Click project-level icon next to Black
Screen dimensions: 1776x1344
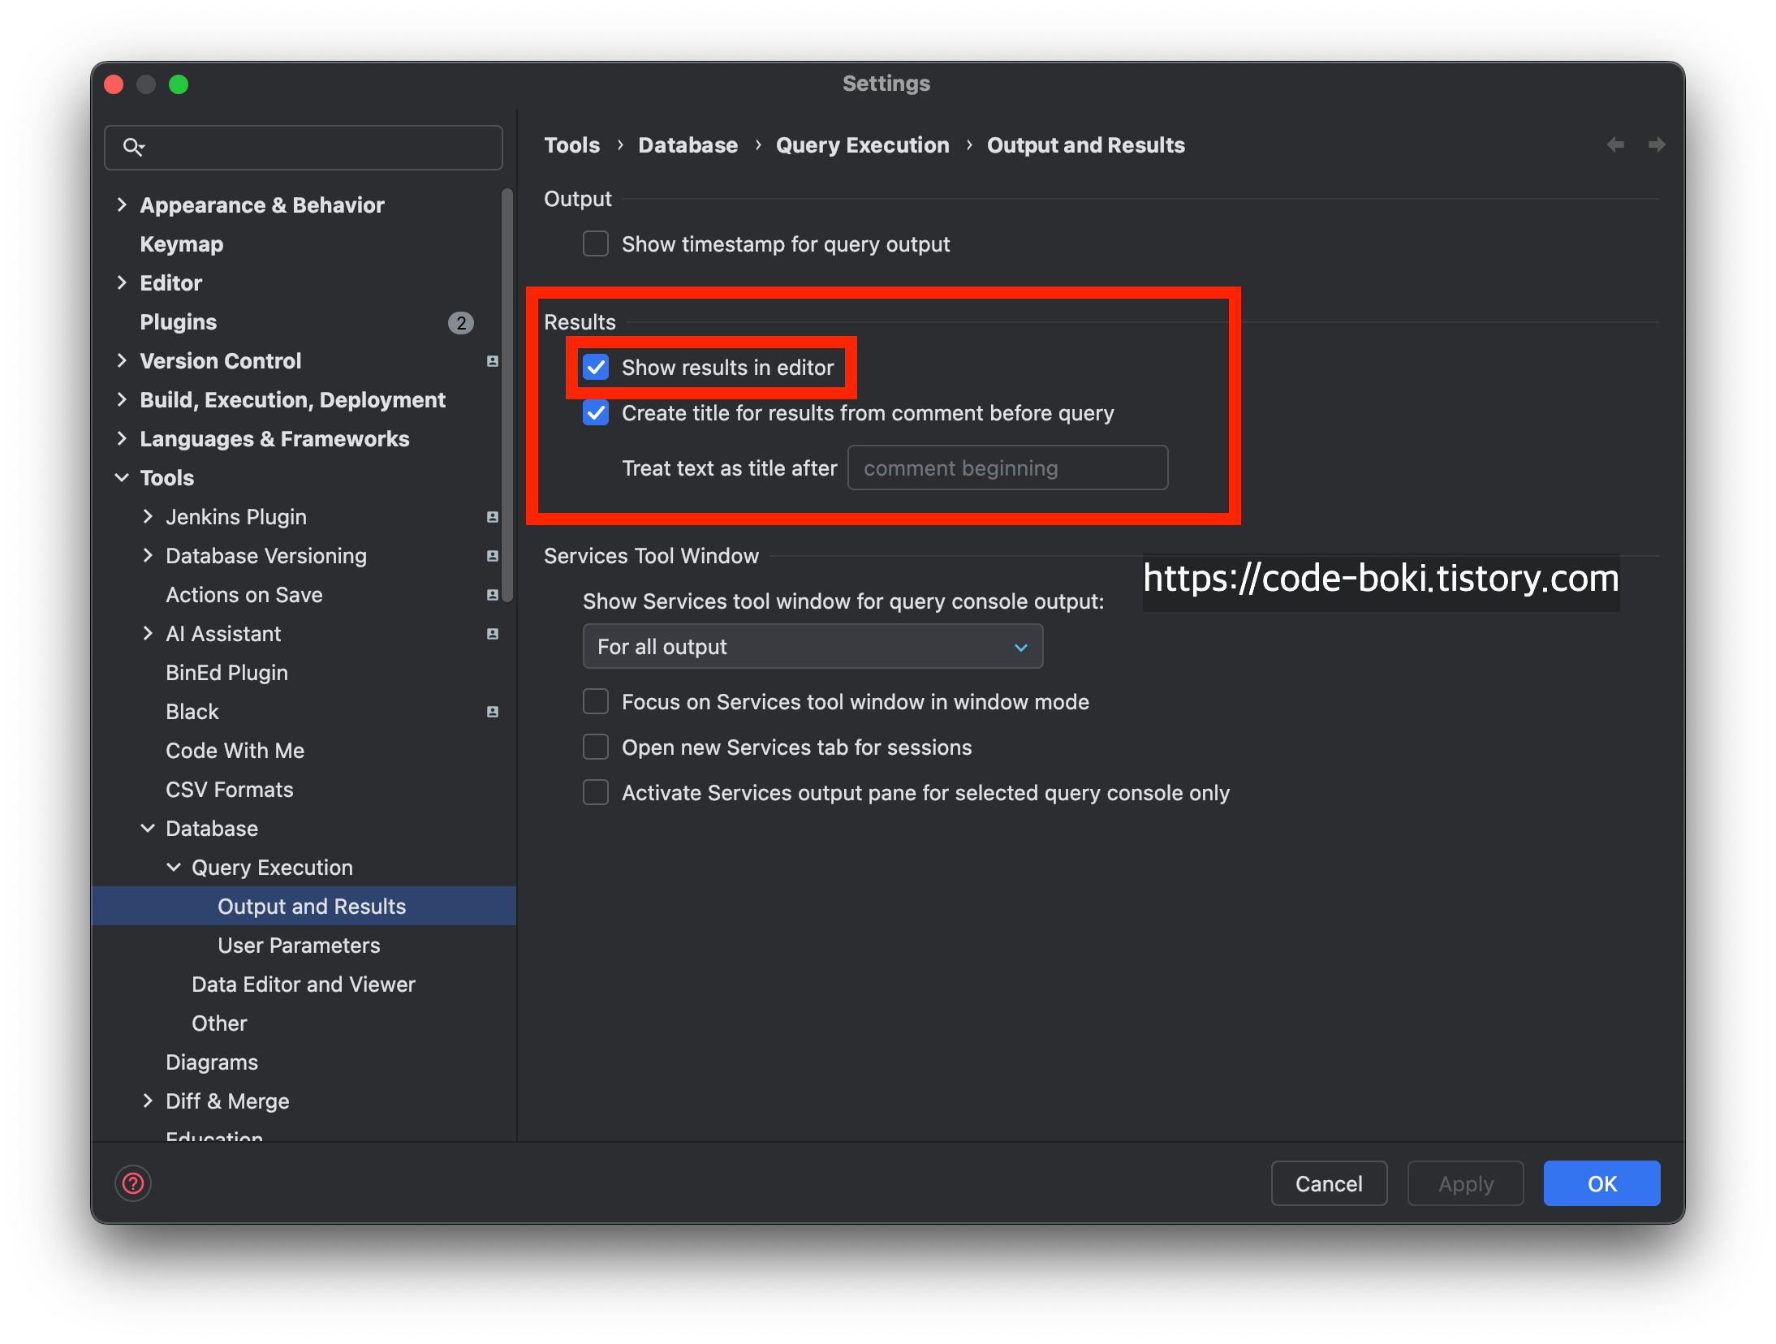point(492,712)
